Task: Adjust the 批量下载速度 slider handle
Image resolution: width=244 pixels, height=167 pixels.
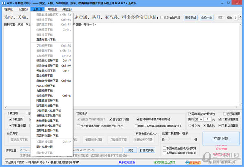Action: coord(168,139)
